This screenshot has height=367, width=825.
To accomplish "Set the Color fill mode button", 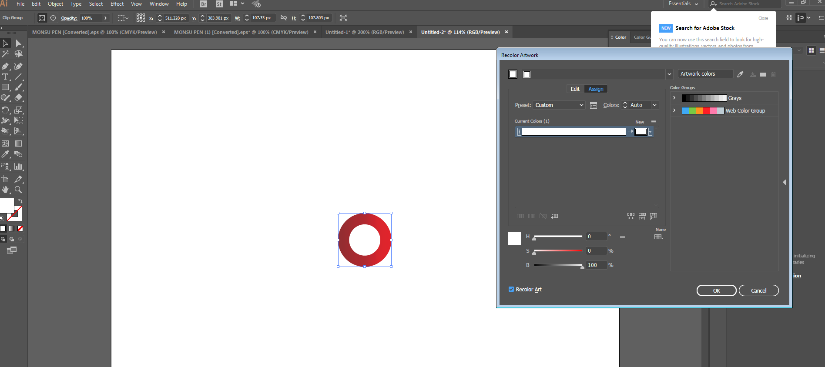I will pos(3,228).
